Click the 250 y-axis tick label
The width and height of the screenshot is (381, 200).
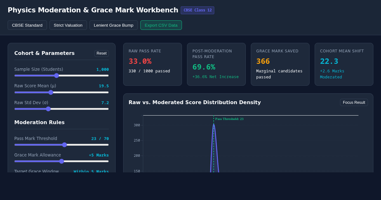pos(137,140)
